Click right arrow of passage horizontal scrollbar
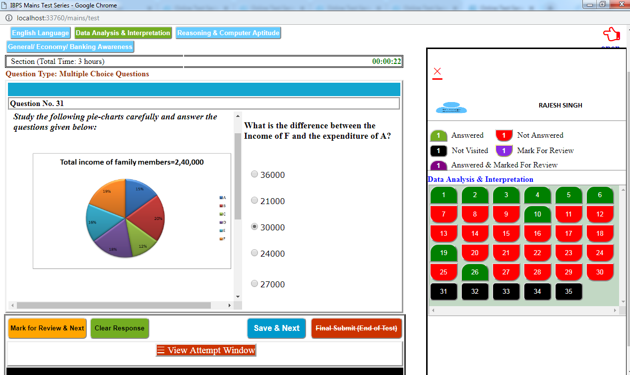This screenshot has height=375, width=630. tap(230, 306)
